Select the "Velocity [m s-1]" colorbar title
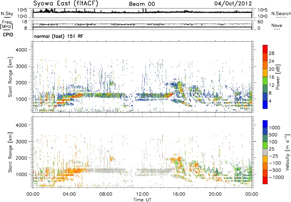 pyautogui.click(x=287, y=152)
